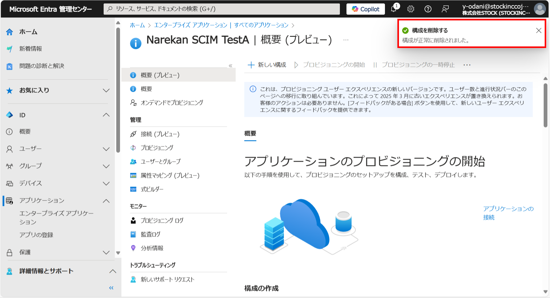Image resolution: width=550 pixels, height=298 pixels.
Task: Click the プロビジョニング ログ icon
Action: tap(133, 220)
